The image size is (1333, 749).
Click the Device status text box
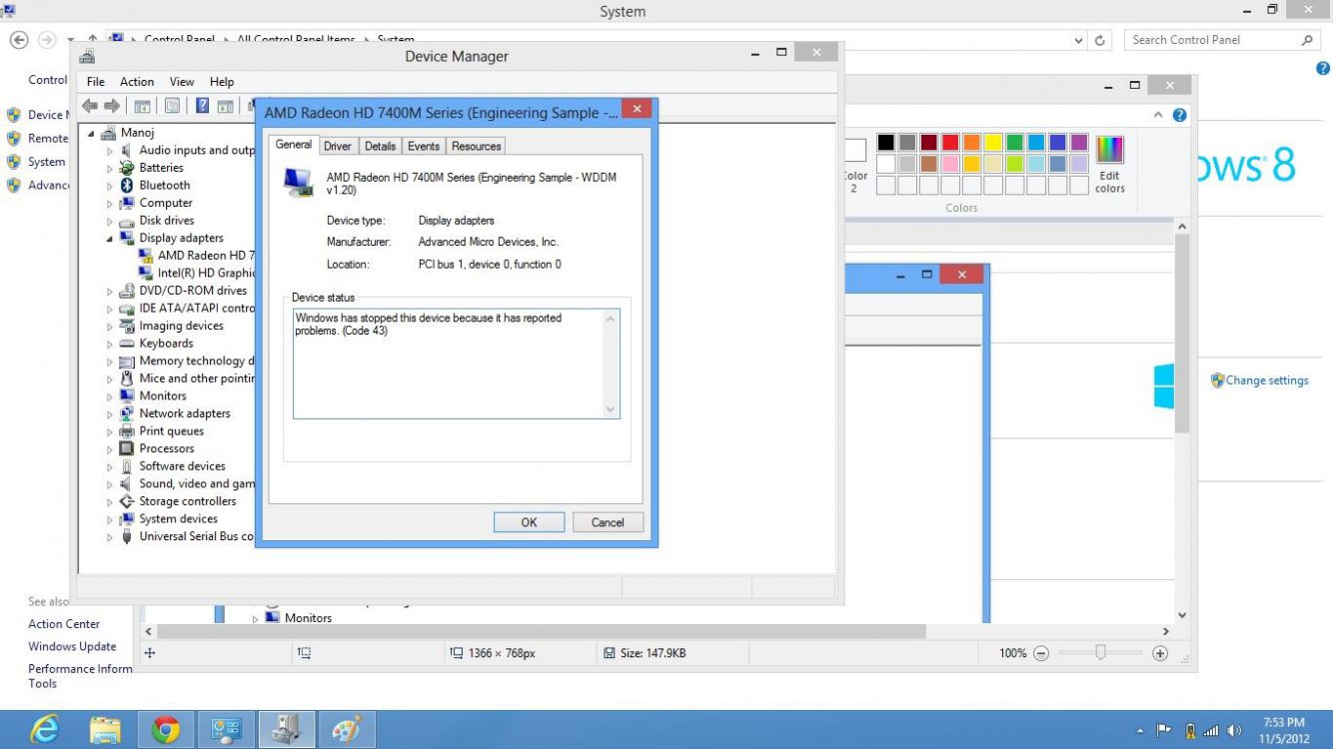click(457, 364)
